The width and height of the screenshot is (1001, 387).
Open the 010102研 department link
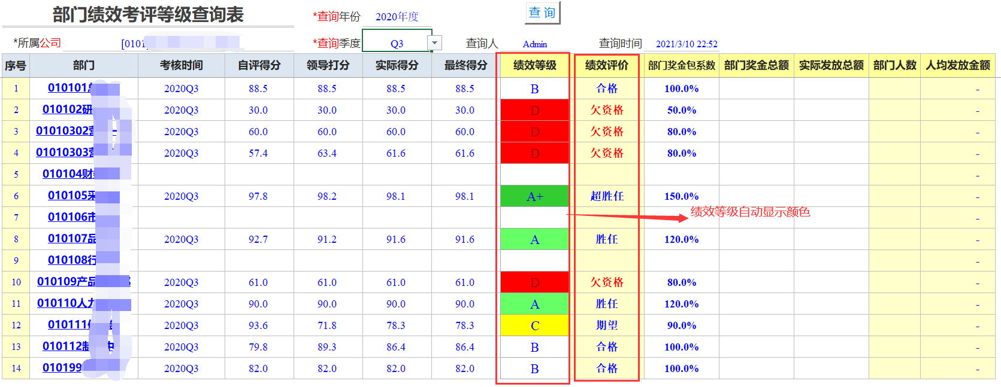pos(67,109)
